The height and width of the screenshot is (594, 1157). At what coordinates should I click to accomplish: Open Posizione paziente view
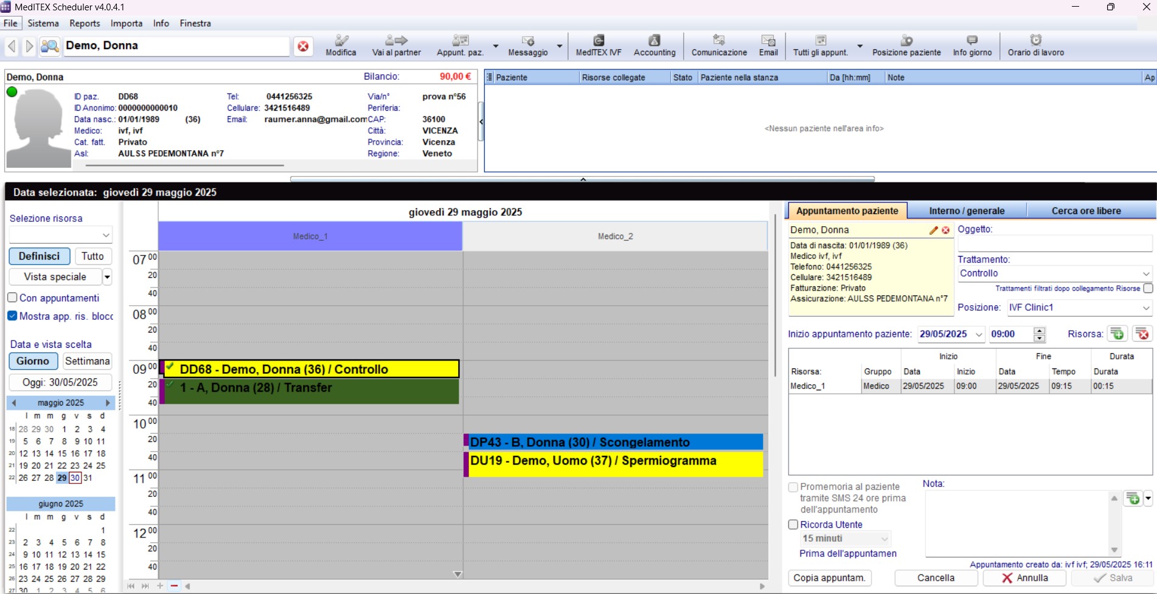906,45
